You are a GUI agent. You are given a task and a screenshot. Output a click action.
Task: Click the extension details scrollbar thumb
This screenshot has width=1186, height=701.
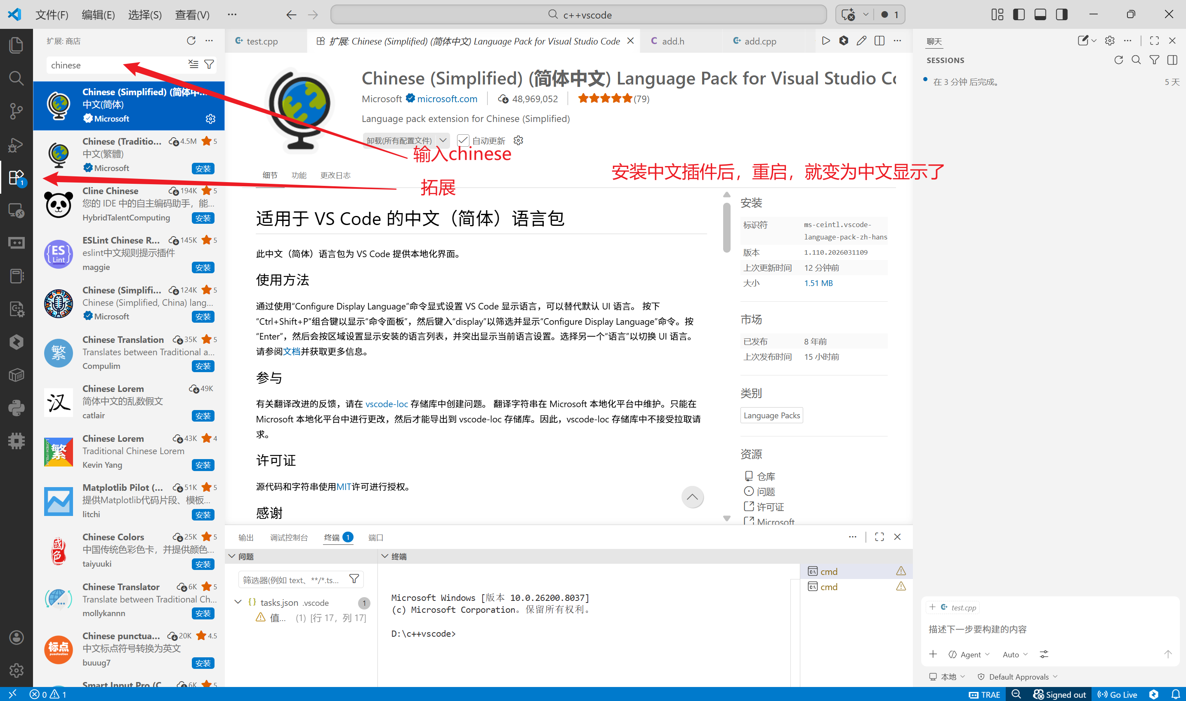(x=726, y=227)
